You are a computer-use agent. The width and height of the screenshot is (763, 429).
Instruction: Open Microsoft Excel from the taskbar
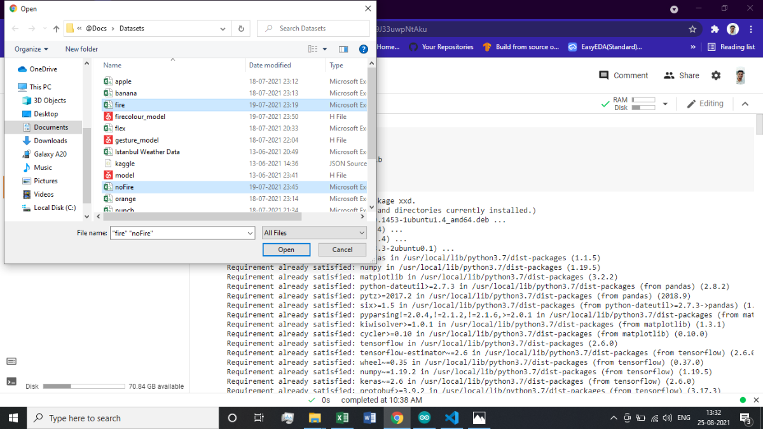point(342,418)
